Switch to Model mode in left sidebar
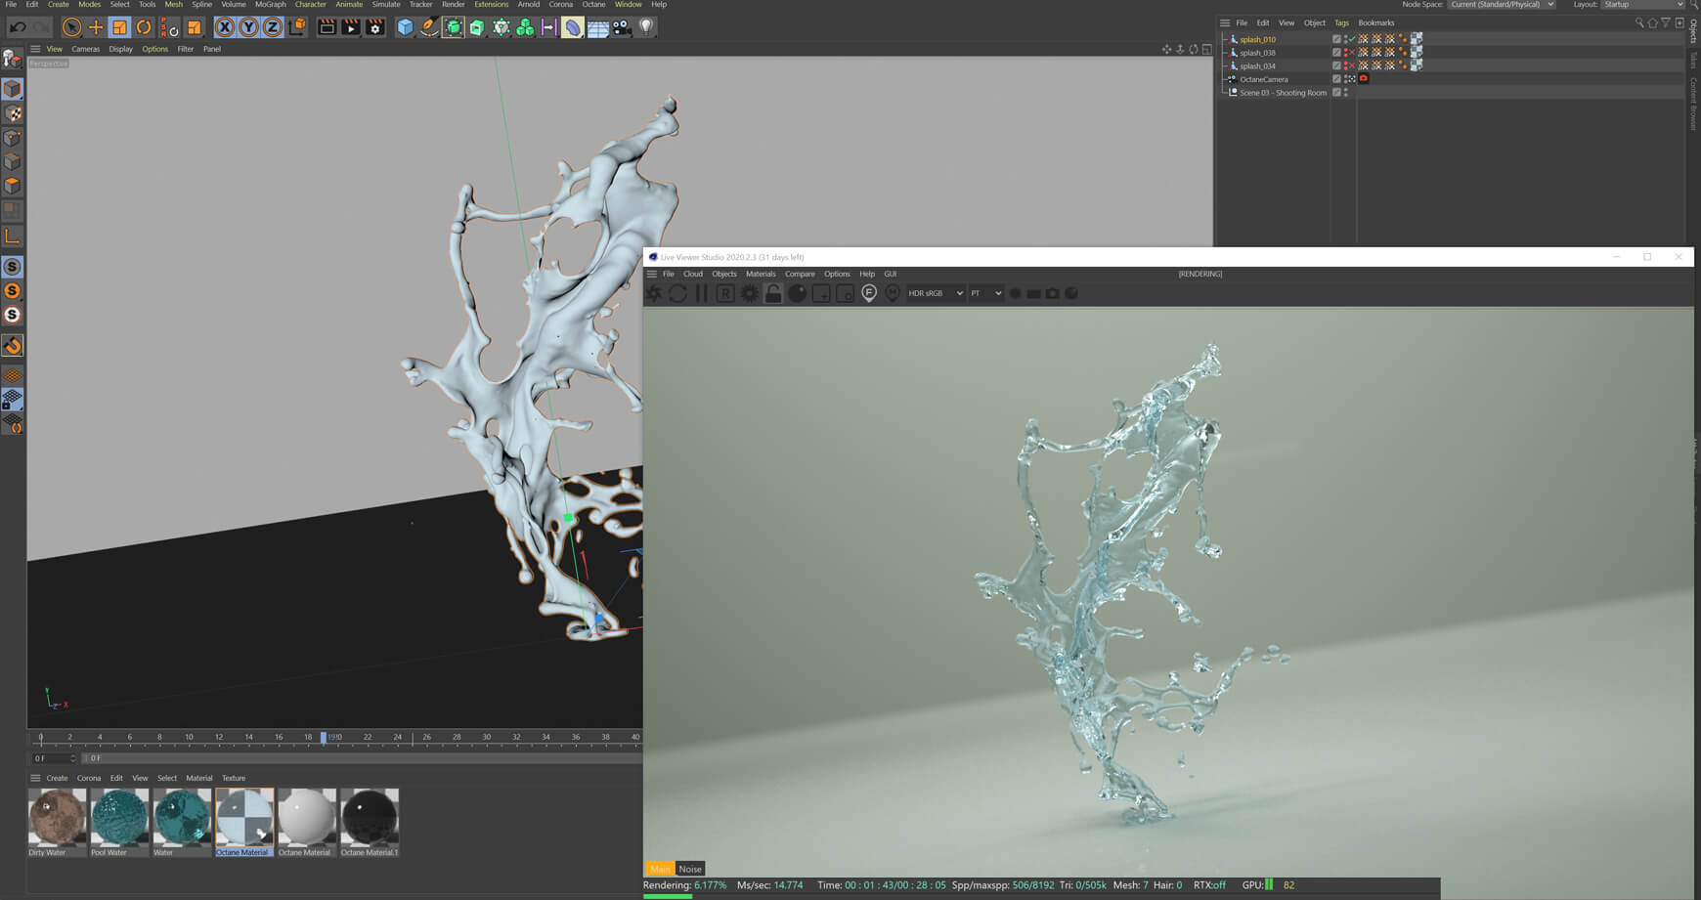1701x900 pixels. point(13,89)
